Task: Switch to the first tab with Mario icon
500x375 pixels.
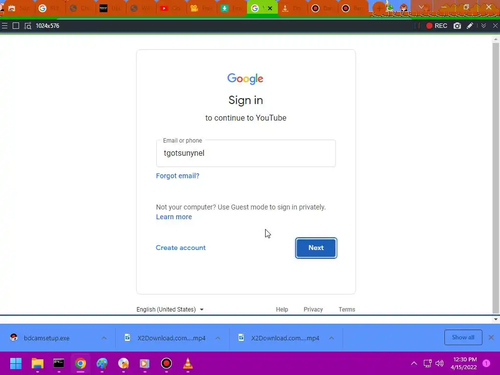Action: point(18,8)
